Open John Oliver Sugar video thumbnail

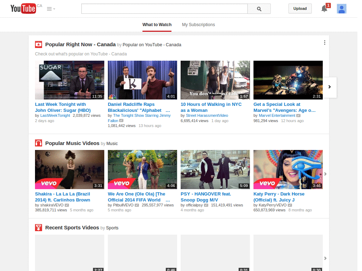[x=70, y=80]
